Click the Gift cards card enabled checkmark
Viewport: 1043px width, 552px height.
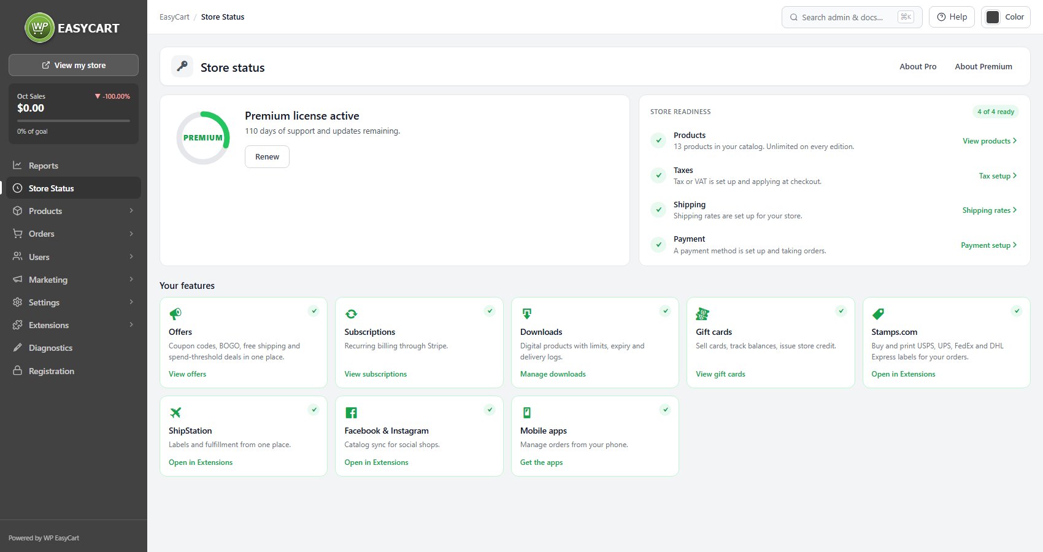pyautogui.click(x=841, y=311)
